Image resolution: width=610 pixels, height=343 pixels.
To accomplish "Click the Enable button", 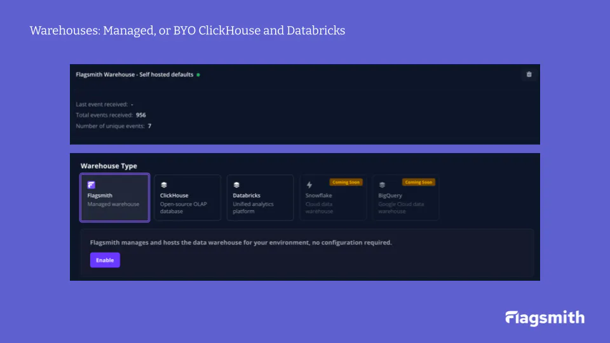I will tap(105, 260).
